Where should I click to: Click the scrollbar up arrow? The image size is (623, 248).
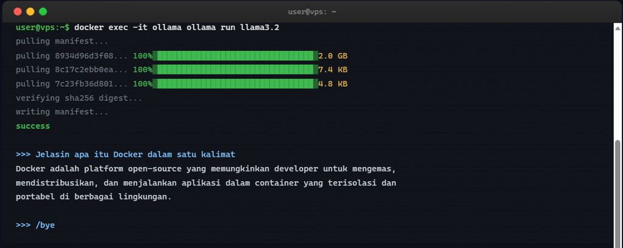click(618, 28)
